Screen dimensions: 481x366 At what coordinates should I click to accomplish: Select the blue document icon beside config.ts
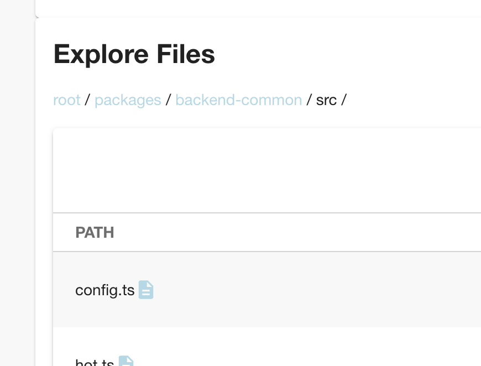pos(145,289)
